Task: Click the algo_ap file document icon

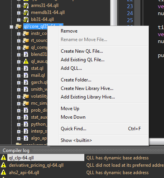Action: 26,138
